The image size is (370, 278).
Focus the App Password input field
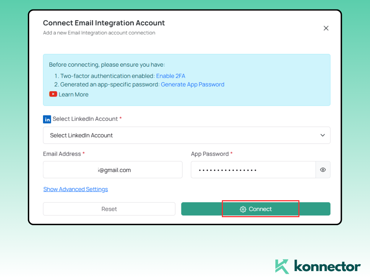click(x=253, y=170)
